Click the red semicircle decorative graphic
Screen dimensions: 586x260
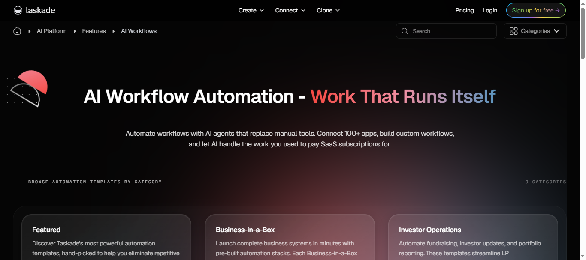[x=34, y=81]
